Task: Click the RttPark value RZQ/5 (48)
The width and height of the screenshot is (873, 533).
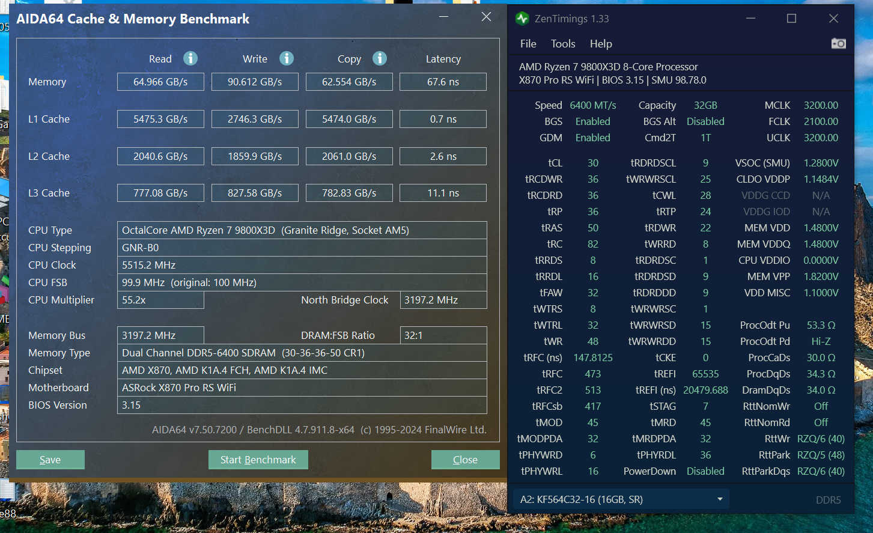Action: tap(821, 455)
